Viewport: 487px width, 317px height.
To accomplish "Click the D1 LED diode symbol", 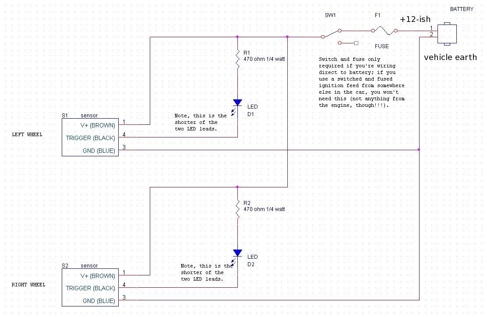I will tap(237, 103).
